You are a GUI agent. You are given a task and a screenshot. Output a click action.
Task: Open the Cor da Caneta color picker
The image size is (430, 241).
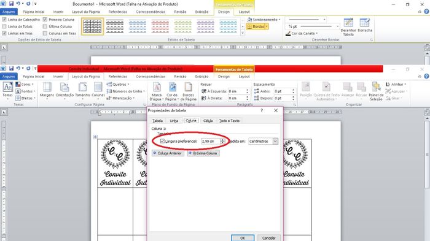click(302, 33)
